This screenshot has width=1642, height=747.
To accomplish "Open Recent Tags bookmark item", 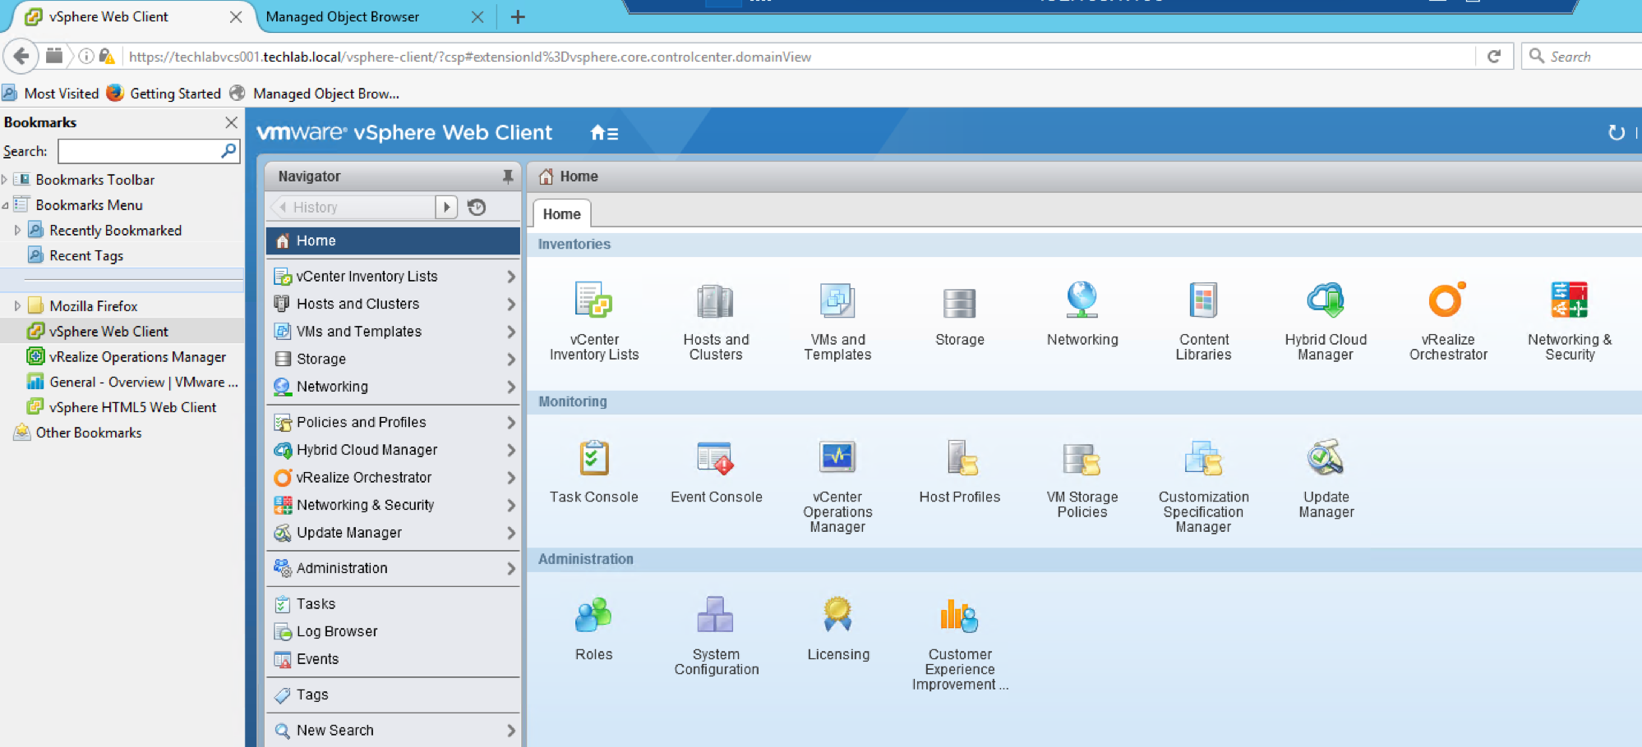I will coord(76,256).
